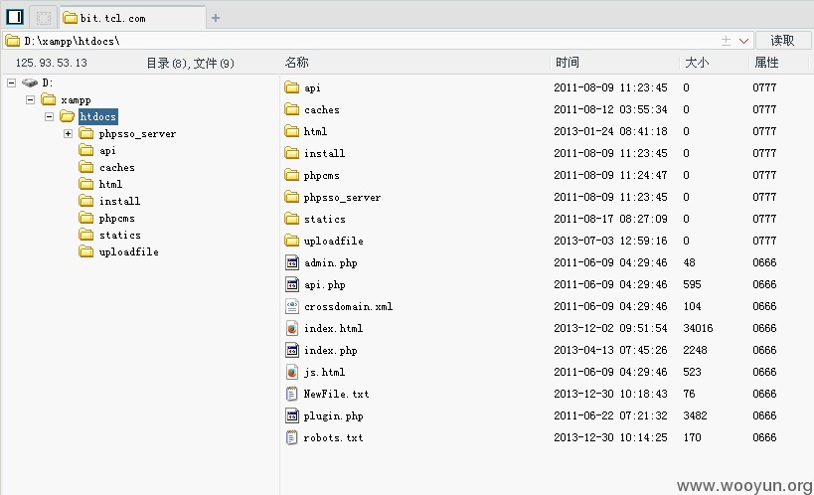Click the robots.txt notepad icon
The width and height of the screenshot is (814, 495).
tap(292, 437)
